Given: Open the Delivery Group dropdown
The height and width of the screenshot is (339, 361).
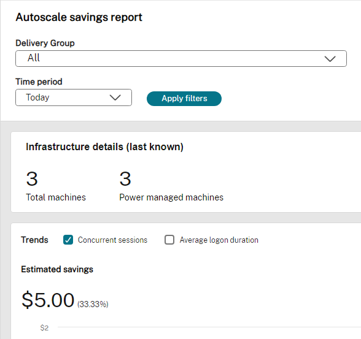Looking at the screenshot, I should (x=181, y=59).
